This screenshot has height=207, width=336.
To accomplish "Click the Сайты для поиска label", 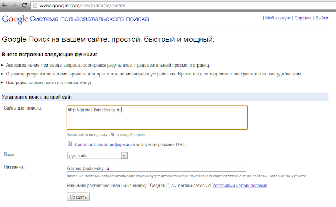I will (23, 108).
